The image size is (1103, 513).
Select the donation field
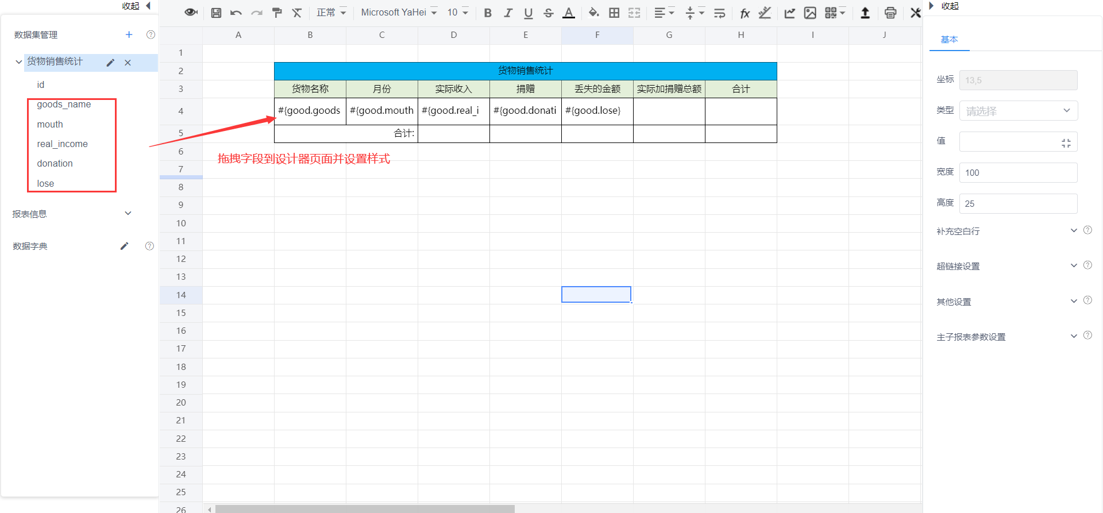(55, 163)
